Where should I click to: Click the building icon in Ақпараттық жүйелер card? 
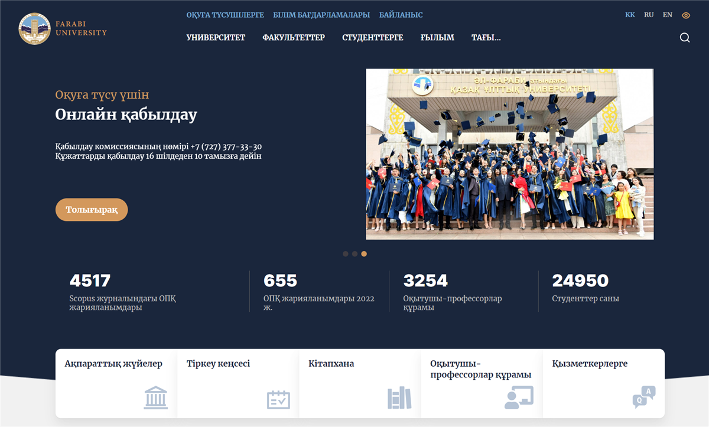pos(155,397)
